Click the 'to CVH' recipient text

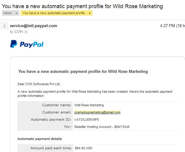coord(16,32)
